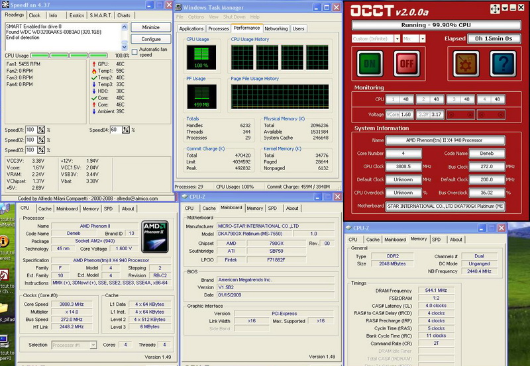Click the Temp2 green check icon in SpeedFan
This screenshot has width=530, height=366.
pos(94,77)
